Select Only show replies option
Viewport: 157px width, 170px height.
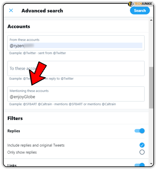(142, 152)
